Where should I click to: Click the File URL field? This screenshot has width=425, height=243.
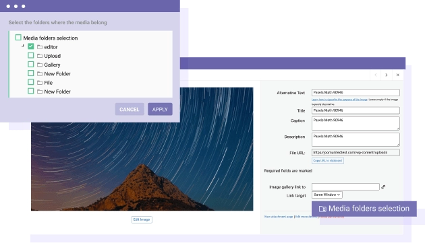tap(356, 152)
